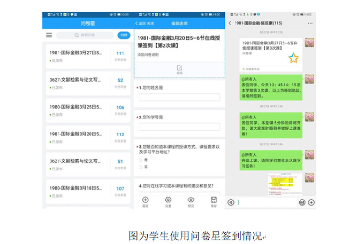Open 设置 gear icon in the bottom toolbar

click(x=168, y=200)
